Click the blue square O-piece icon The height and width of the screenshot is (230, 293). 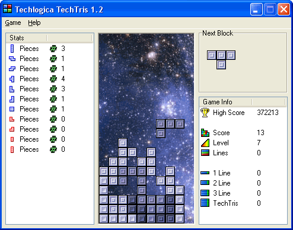pyautogui.click(x=12, y=109)
